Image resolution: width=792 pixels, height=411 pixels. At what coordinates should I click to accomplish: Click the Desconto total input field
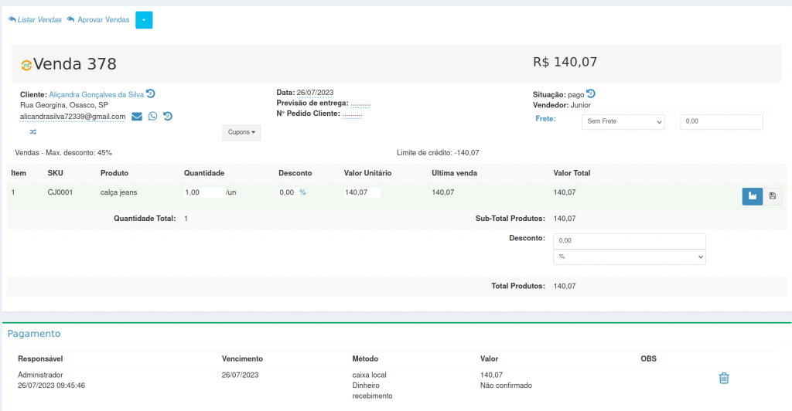629,241
